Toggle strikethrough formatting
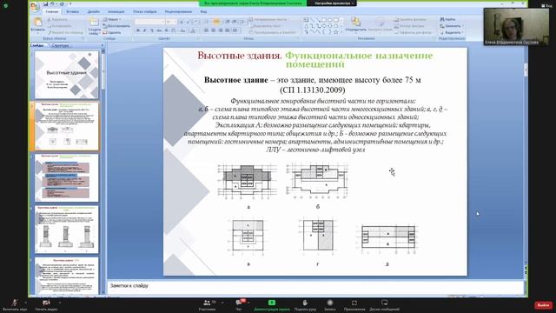 pos(159,31)
